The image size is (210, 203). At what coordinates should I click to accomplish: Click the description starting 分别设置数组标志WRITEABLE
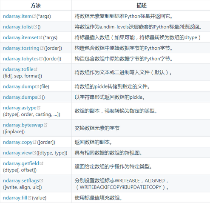pyautogui.click(x=122, y=184)
